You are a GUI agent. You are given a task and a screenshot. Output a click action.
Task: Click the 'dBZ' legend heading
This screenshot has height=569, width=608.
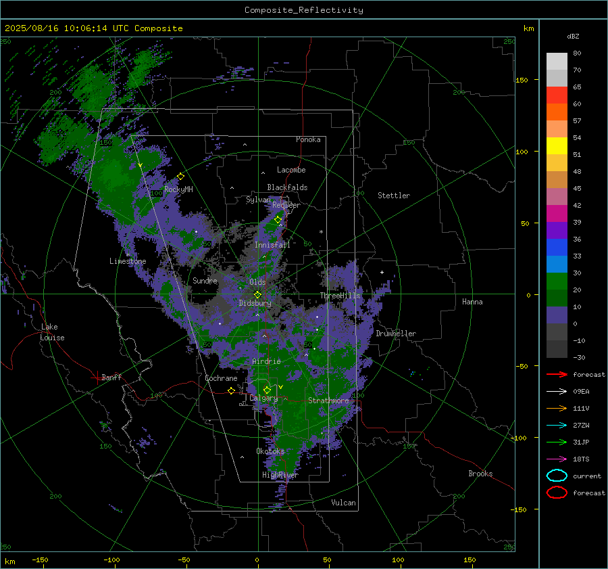tap(573, 37)
